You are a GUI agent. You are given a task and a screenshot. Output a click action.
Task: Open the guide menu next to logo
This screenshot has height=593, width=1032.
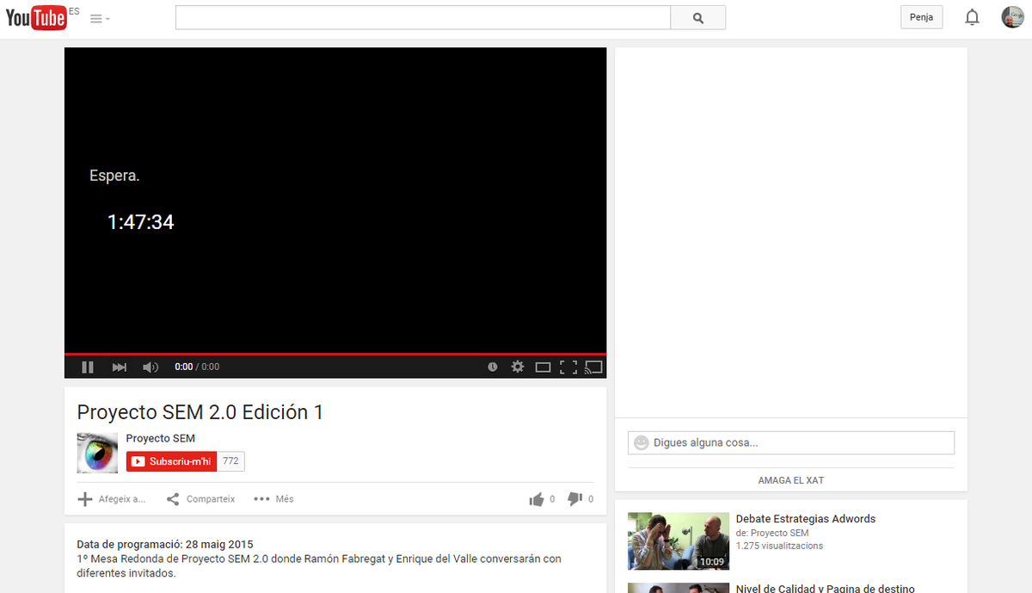(x=100, y=18)
